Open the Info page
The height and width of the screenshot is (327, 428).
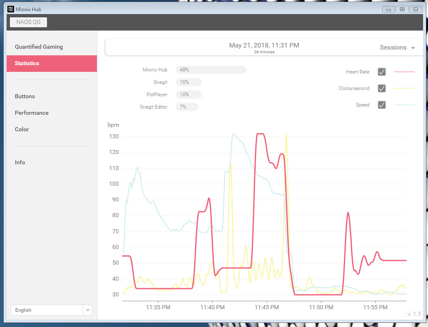click(20, 162)
